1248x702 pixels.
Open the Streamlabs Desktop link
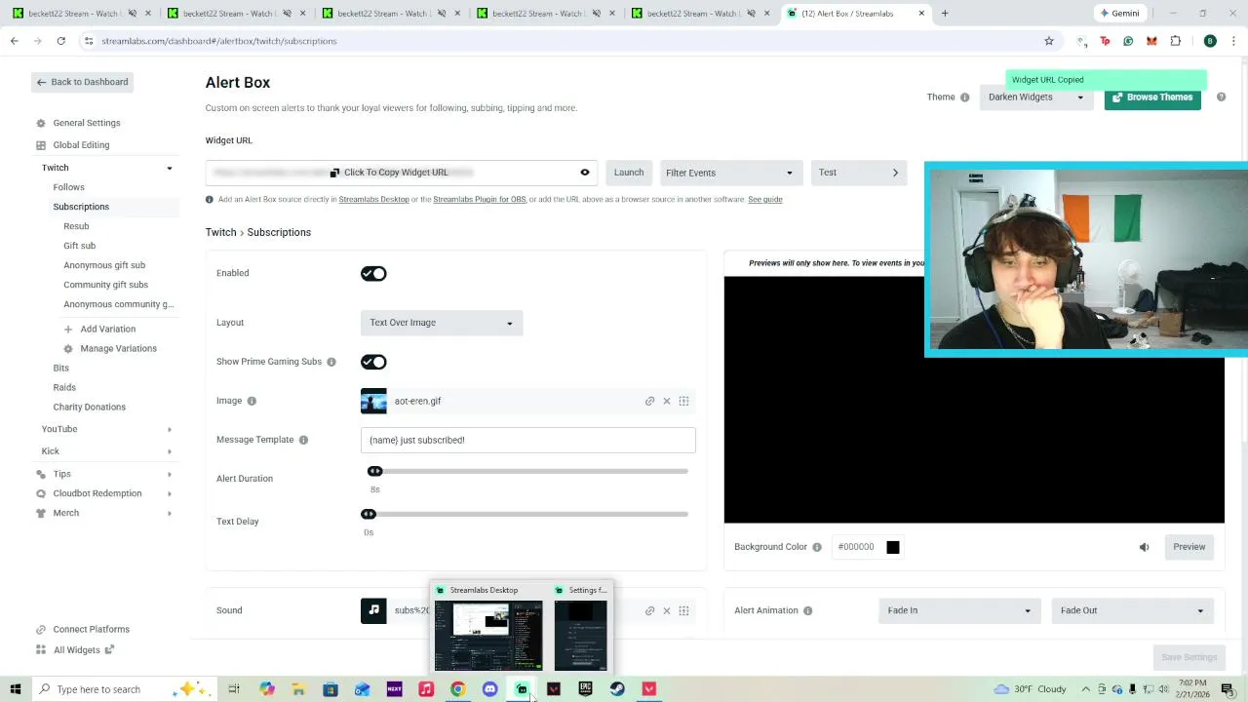point(373,200)
